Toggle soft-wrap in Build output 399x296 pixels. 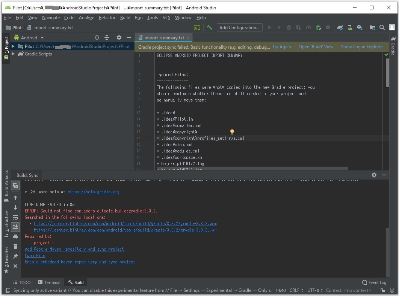(x=15, y=217)
